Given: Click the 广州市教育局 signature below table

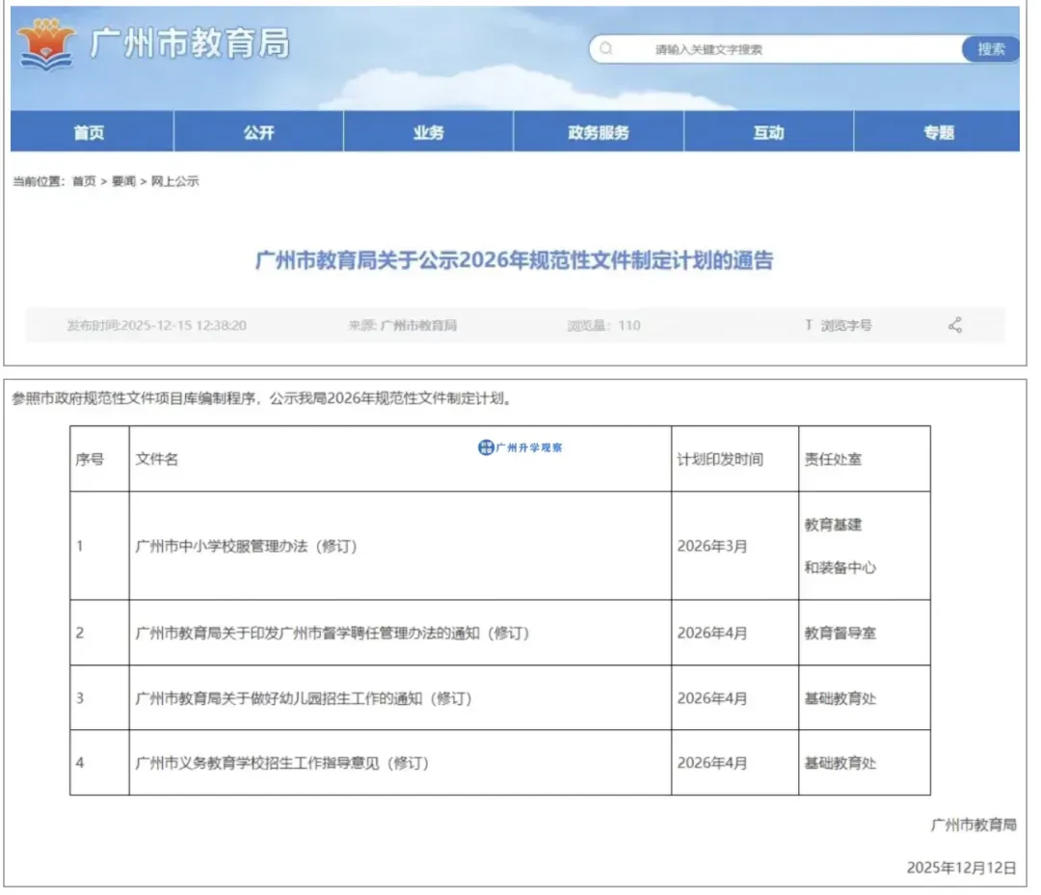Looking at the screenshot, I should (x=974, y=825).
